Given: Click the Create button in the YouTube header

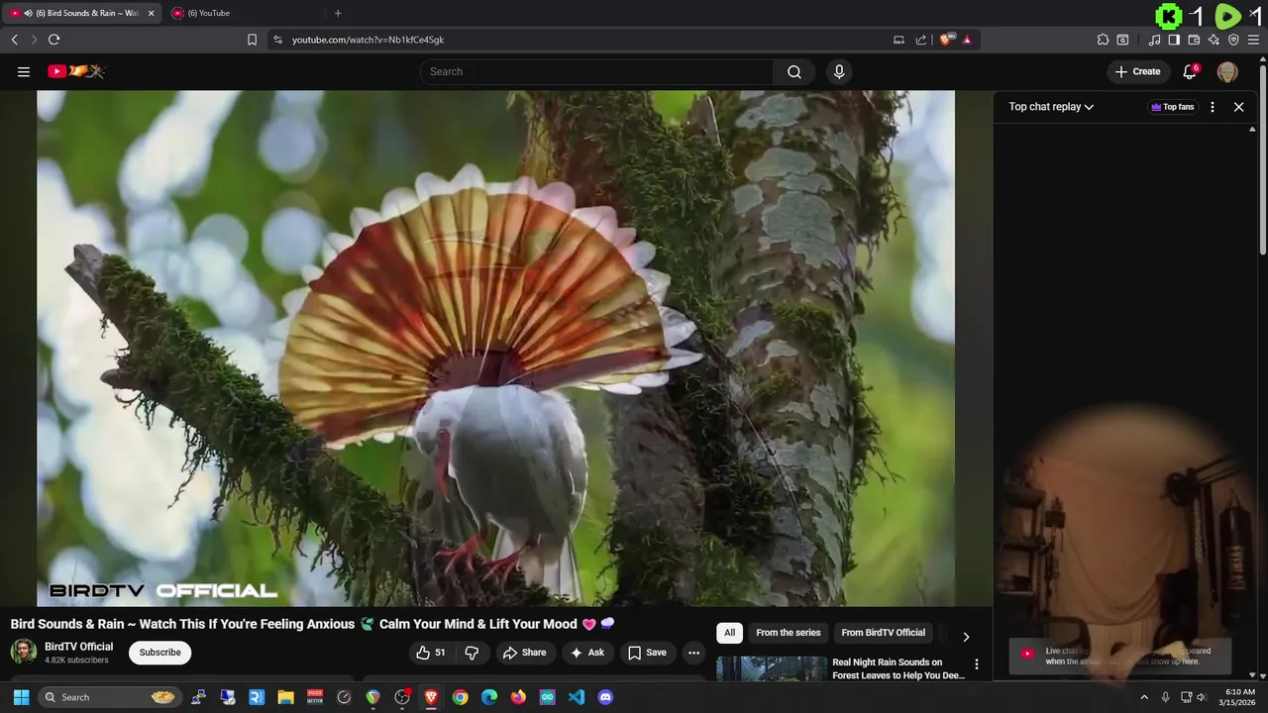Looking at the screenshot, I should (1137, 71).
